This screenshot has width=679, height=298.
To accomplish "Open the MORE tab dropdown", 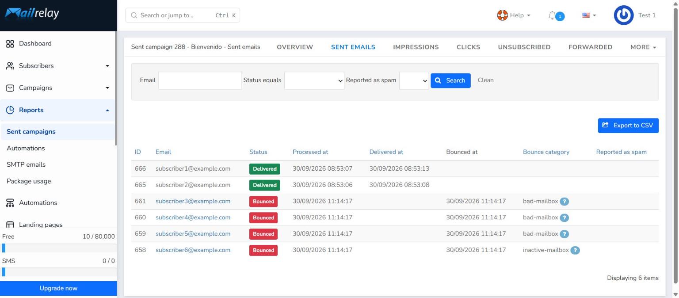I will (643, 47).
